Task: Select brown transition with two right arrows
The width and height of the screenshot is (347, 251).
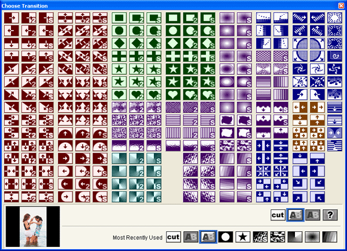Action: click(x=317, y=108)
